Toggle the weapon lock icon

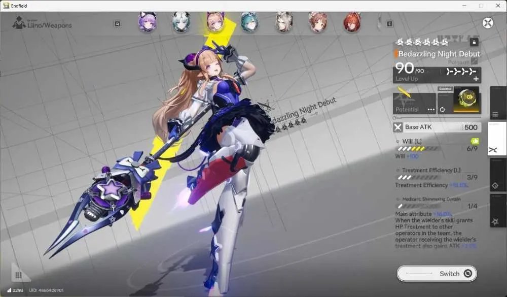pos(474,42)
